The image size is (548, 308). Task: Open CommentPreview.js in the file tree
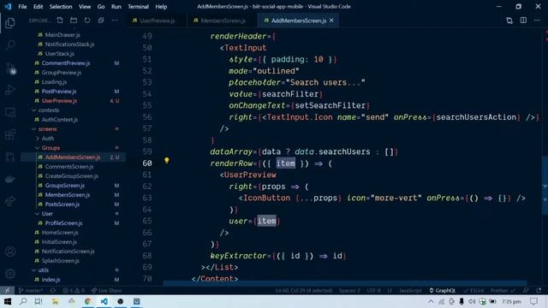(x=66, y=63)
